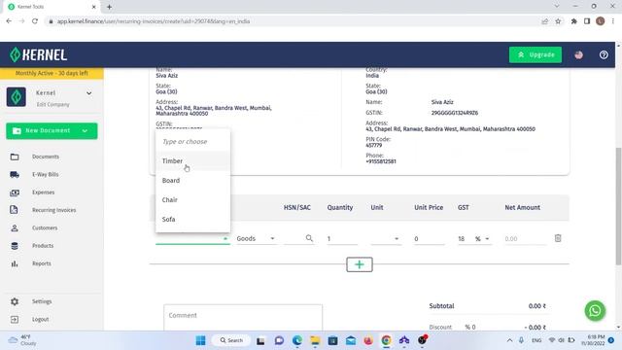622x350 pixels.
Task: Select Board from the product list
Action: pyautogui.click(x=192, y=181)
